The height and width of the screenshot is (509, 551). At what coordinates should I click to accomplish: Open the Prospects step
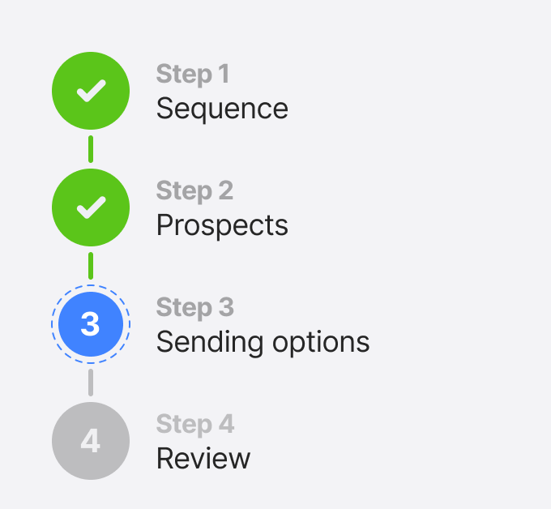point(222,225)
